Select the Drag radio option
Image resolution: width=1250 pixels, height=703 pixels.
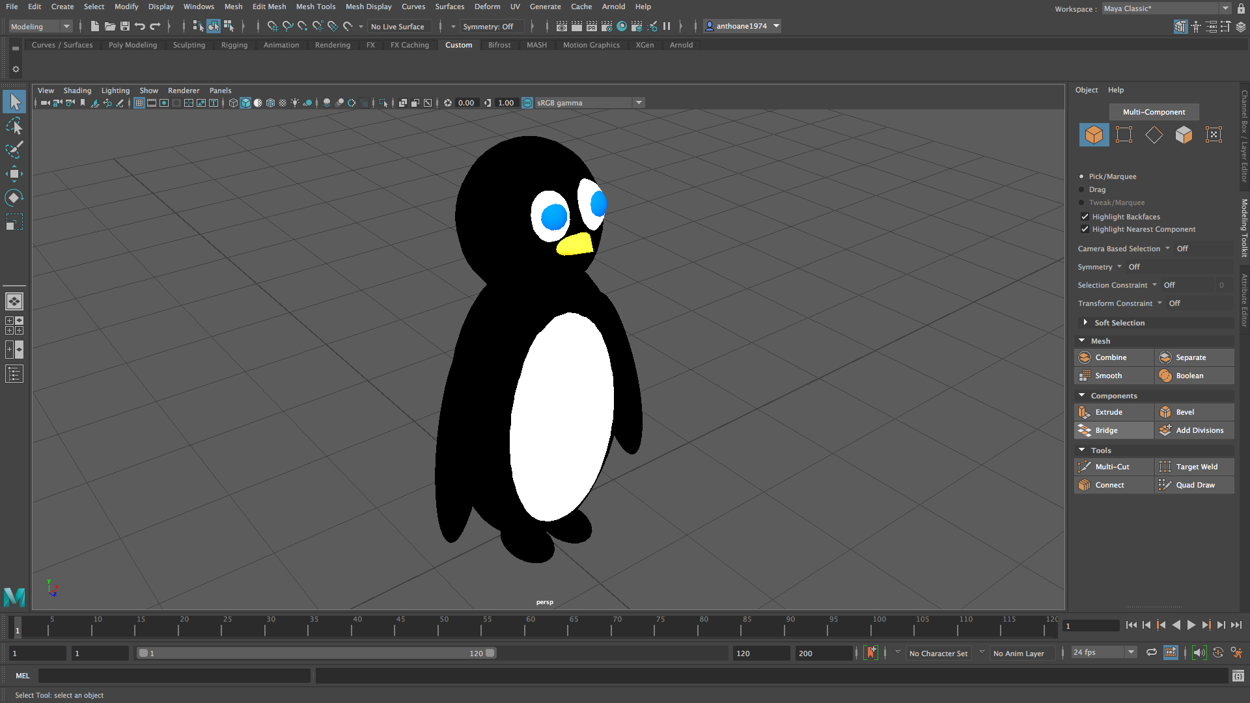(1082, 189)
